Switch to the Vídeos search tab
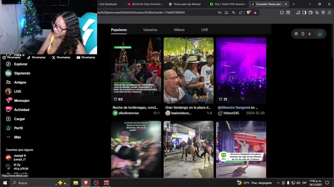 tap(179, 30)
